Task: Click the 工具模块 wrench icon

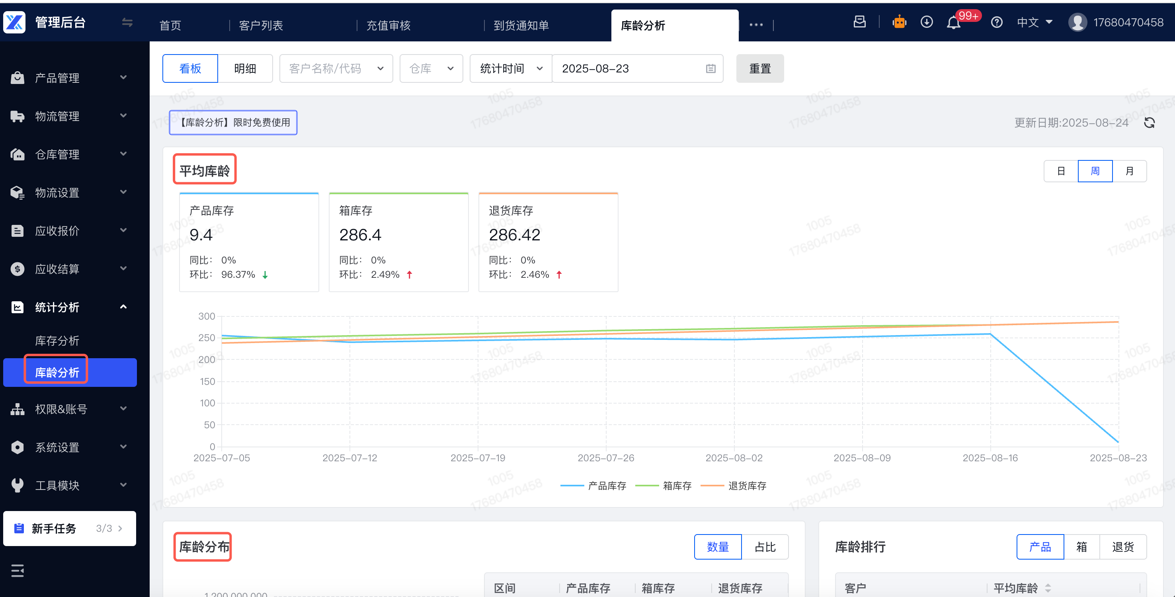Action: (18, 486)
